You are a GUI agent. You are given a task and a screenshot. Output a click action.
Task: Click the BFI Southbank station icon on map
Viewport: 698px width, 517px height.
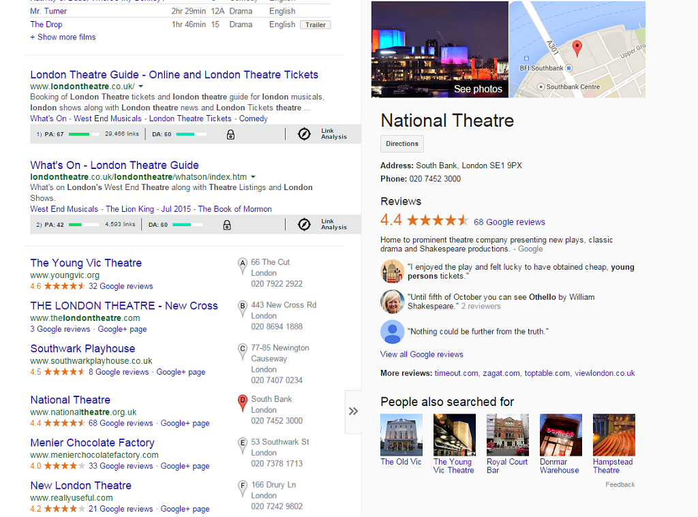tap(568, 68)
